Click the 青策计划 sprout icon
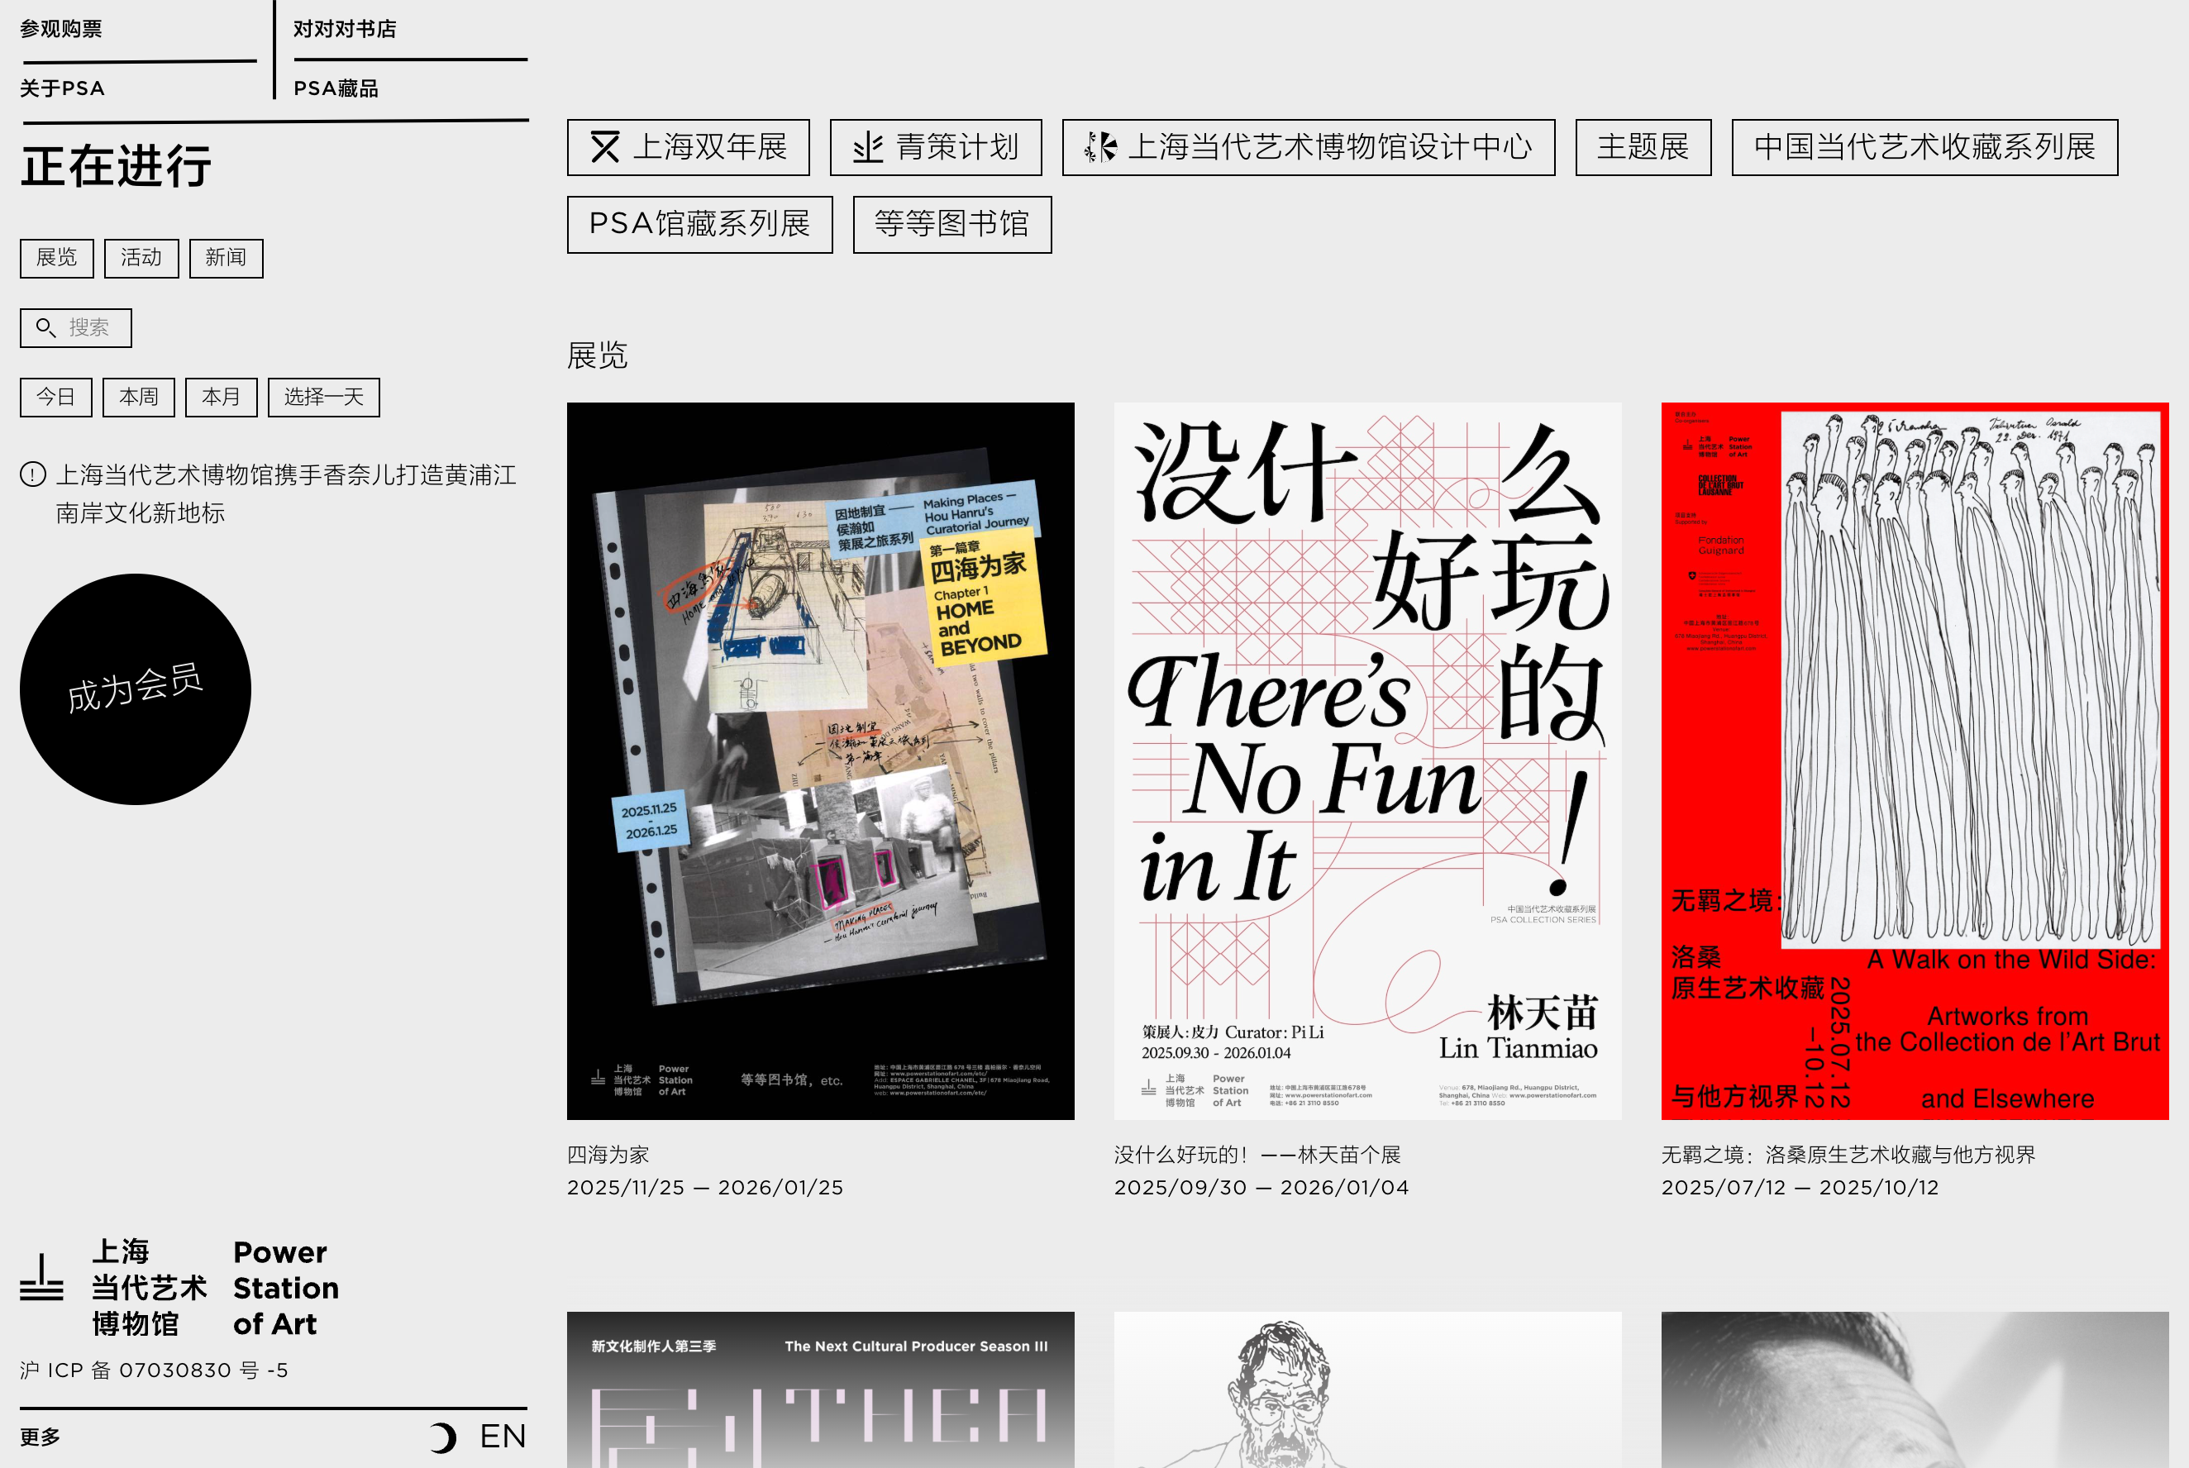This screenshot has width=2189, height=1468. pos(868,147)
